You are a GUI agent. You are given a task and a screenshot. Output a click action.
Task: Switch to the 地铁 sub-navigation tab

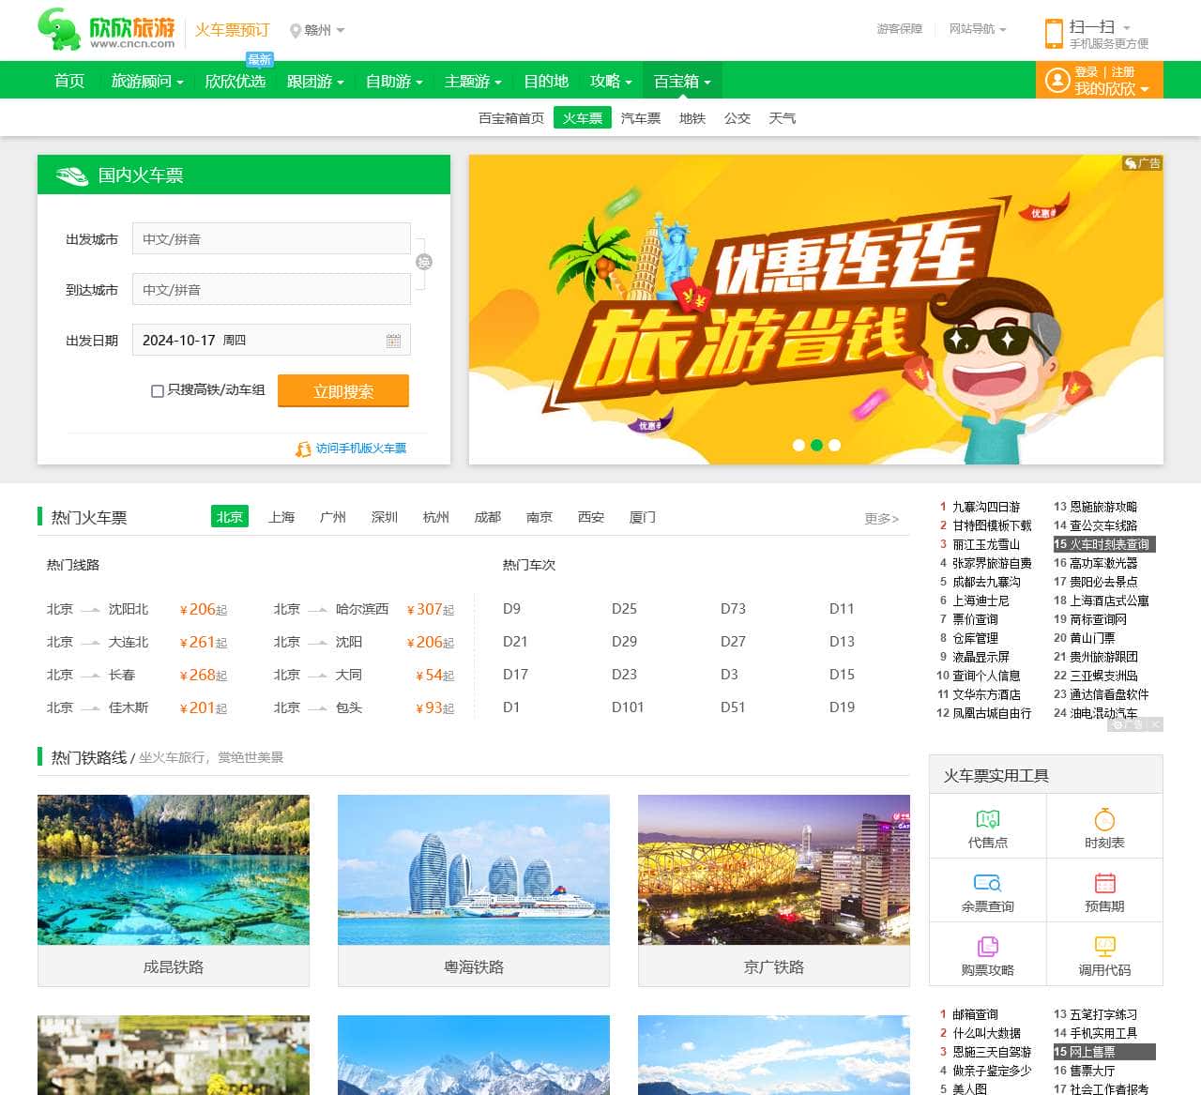coord(692,118)
